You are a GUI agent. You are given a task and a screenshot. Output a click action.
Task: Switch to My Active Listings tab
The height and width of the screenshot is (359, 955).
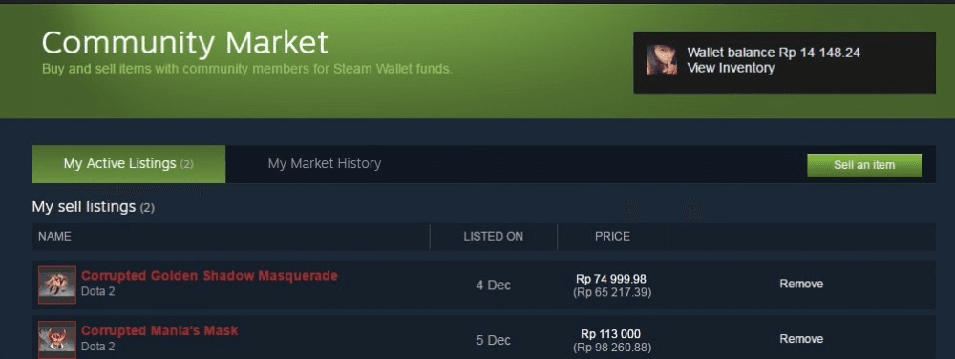(129, 164)
